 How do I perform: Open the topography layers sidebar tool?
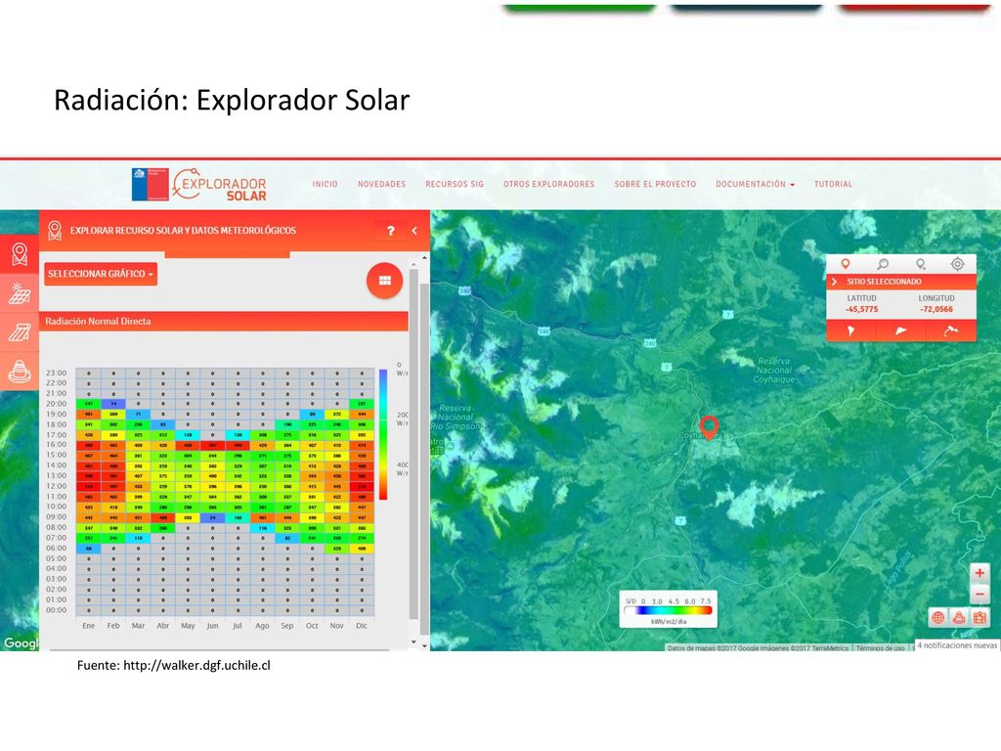20,371
